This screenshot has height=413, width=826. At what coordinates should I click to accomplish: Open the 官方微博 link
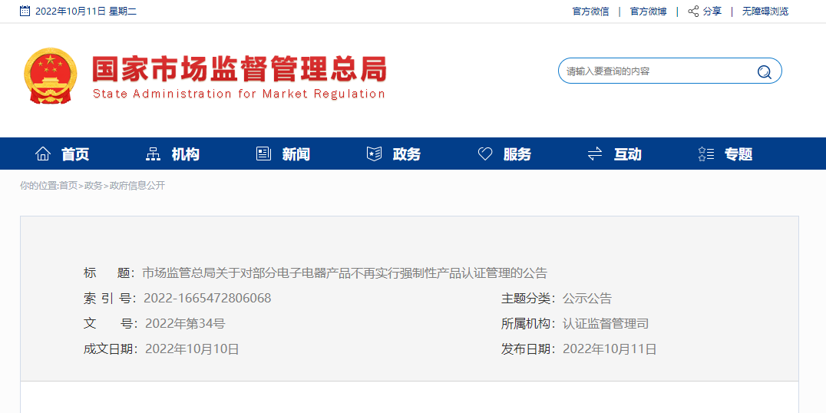coord(648,12)
